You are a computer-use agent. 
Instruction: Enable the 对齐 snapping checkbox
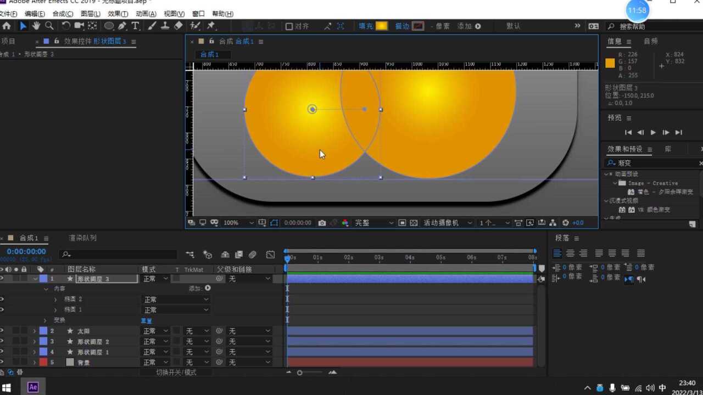289,26
